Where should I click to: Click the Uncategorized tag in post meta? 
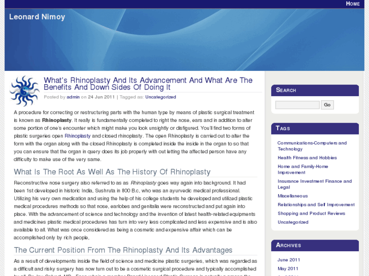click(x=160, y=97)
